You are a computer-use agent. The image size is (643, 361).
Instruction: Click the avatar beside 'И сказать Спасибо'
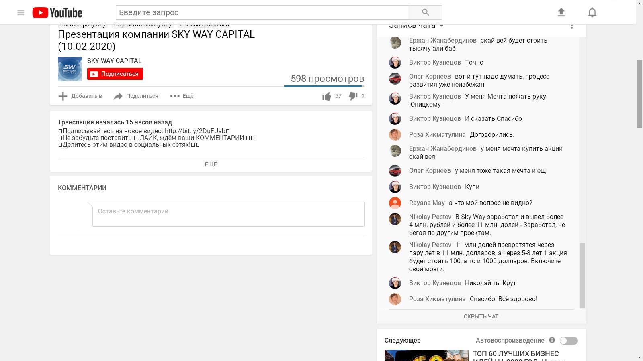395,119
